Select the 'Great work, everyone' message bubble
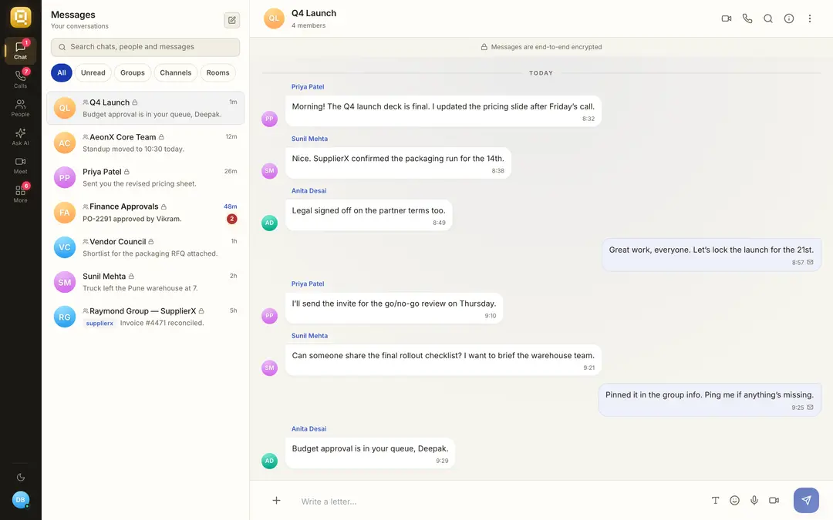The width and height of the screenshot is (833, 520). click(711, 255)
